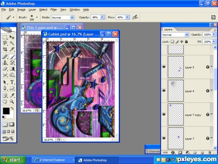This screenshot has width=218, height=164.
Task: Hide Layer 5 with eye icon
Action: click(x=164, y=67)
